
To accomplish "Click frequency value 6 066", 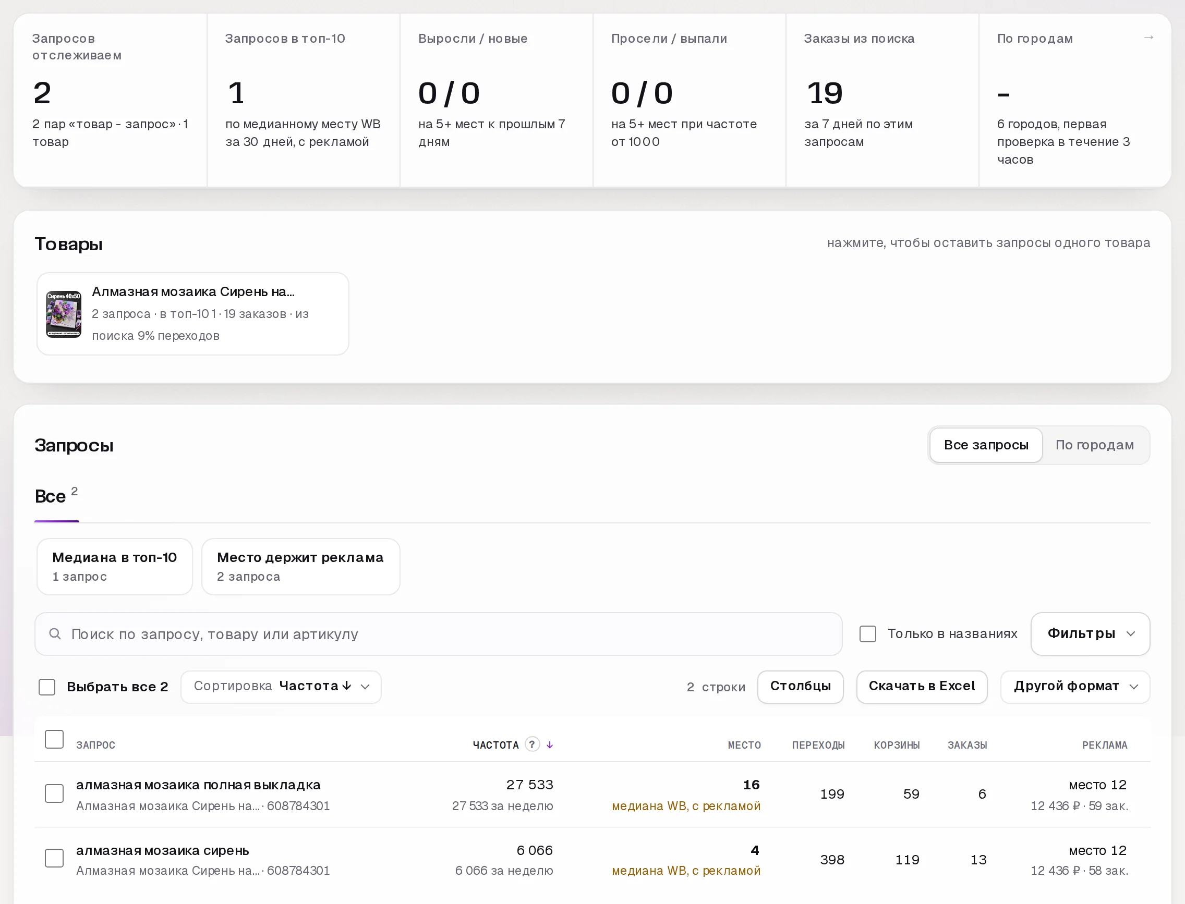I will pos(535,851).
